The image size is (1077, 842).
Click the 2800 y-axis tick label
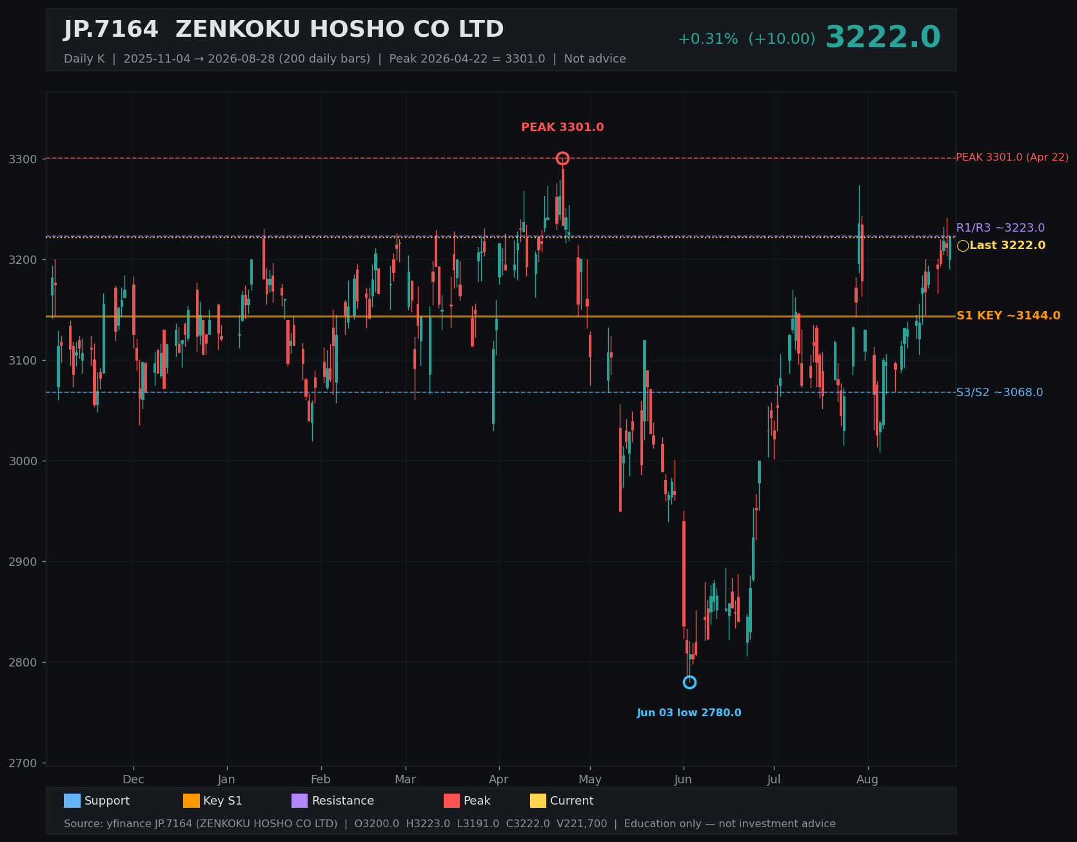tap(23, 663)
